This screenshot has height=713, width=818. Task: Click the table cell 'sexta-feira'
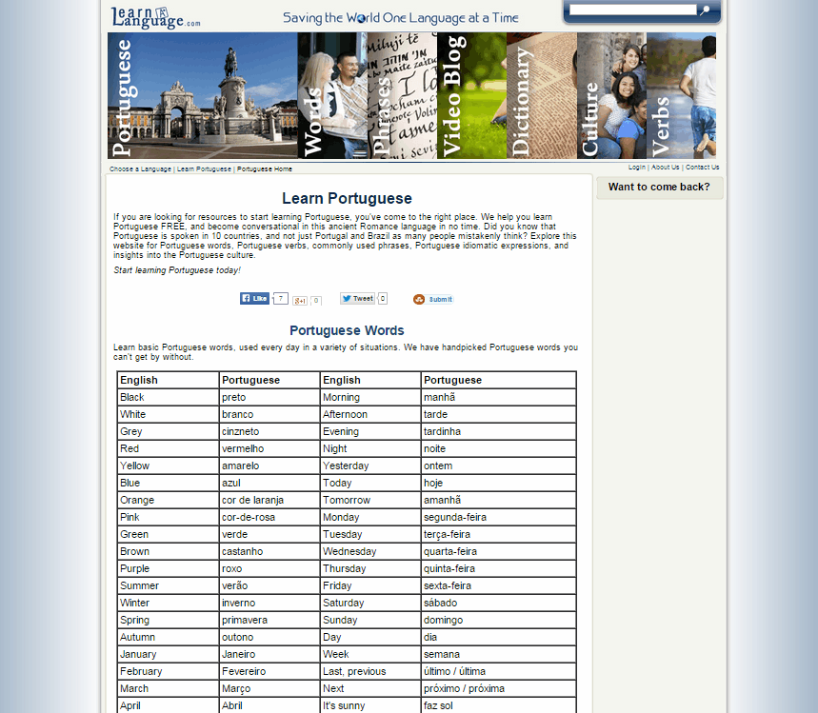tap(498, 586)
